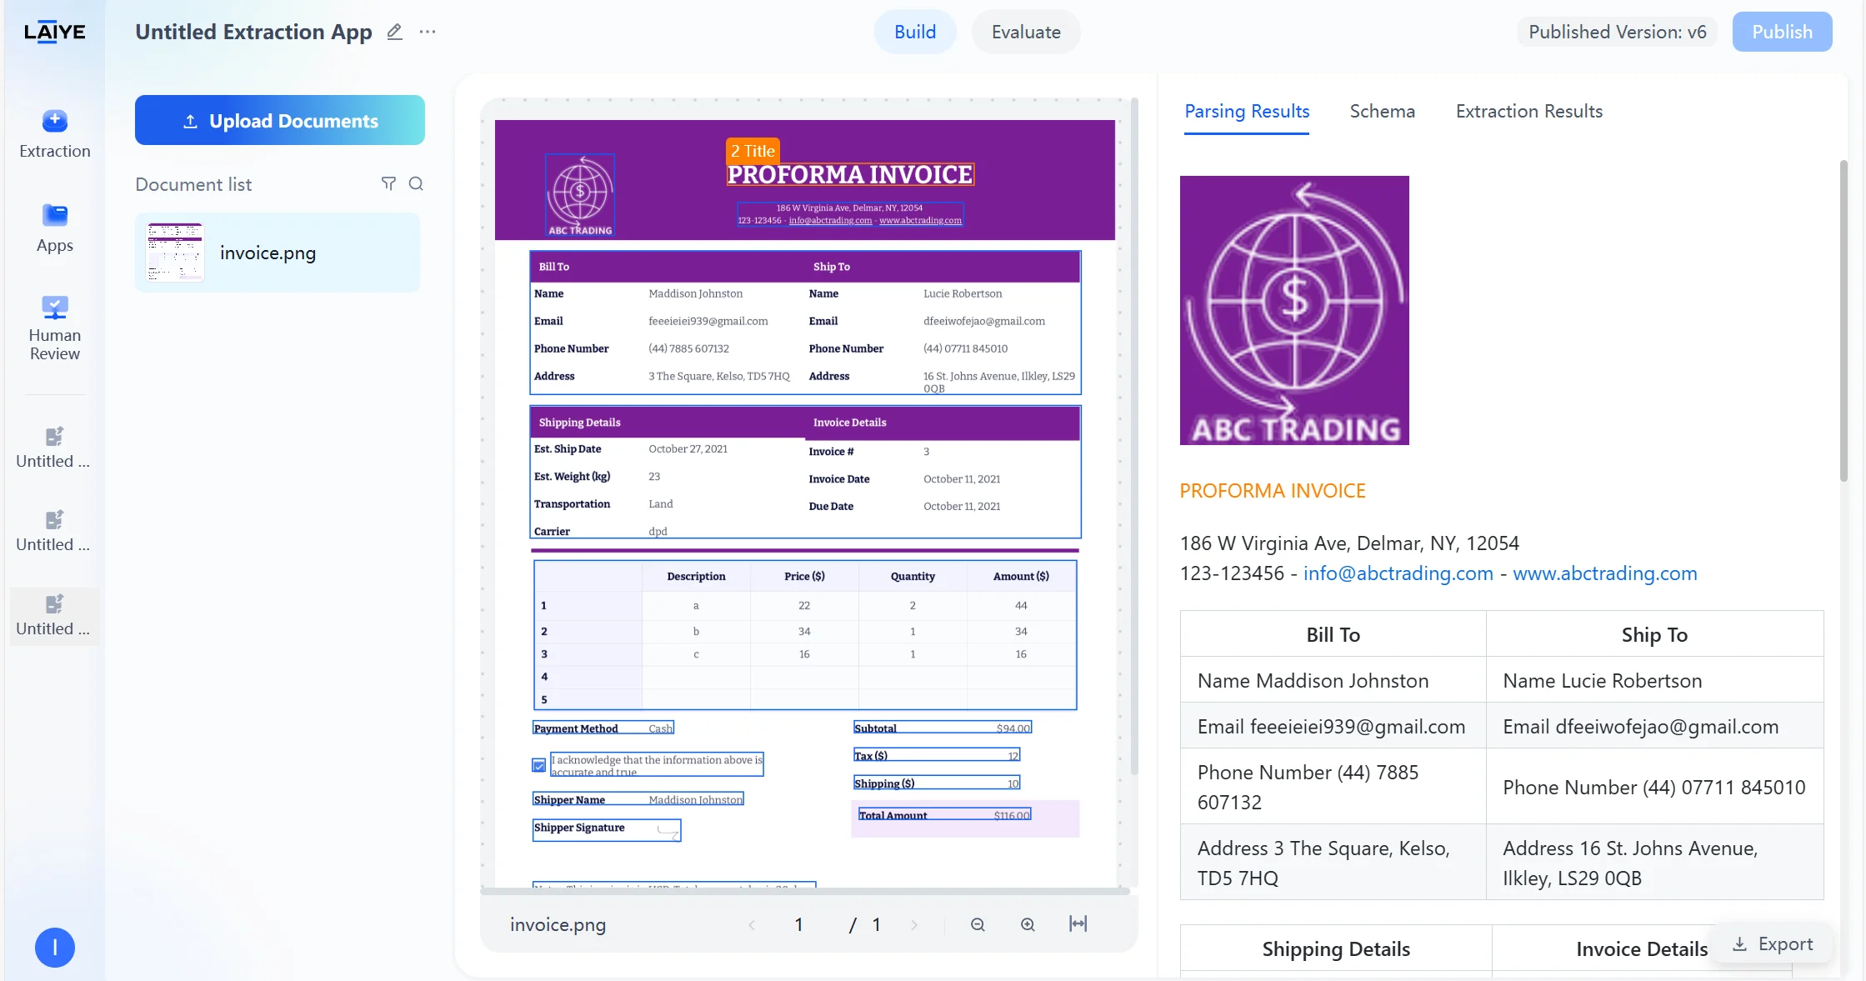Click 'Phone Number (44) 07711 845010' cell

(1654, 787)
